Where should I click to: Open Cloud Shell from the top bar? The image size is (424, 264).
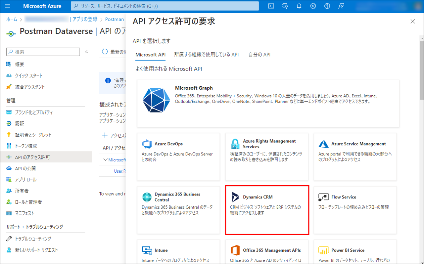click(x=271, y=6)
